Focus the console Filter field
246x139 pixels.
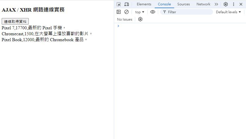pos(186,12)
